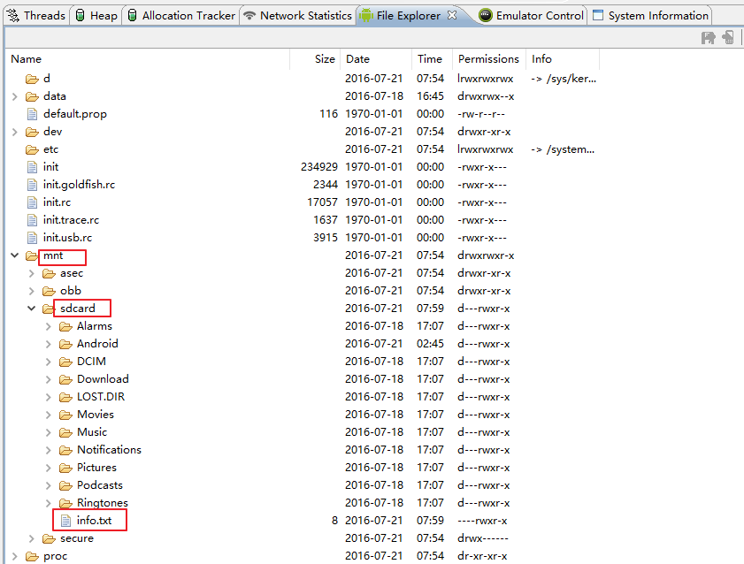Screen dimensions: 744x564
Task: Expand the Movies folder
Action: click(49, 415)
